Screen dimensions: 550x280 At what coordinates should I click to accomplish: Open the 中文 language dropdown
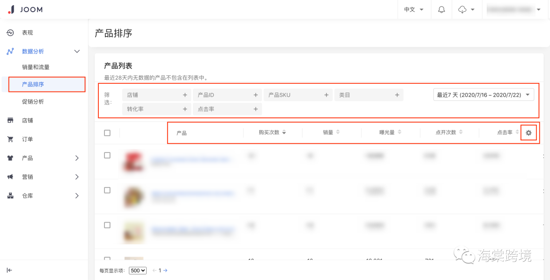(x=414, y=10)
